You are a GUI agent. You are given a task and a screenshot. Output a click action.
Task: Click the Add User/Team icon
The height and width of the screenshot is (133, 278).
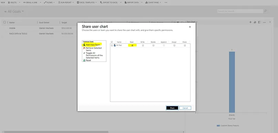[x=84, y=45]
